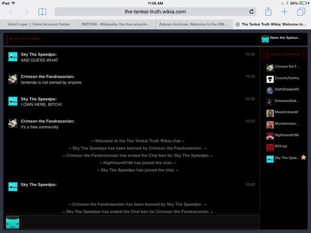Select RTA fan in the user list
Screen dimensions: 311x233
[x=284, y=148]
